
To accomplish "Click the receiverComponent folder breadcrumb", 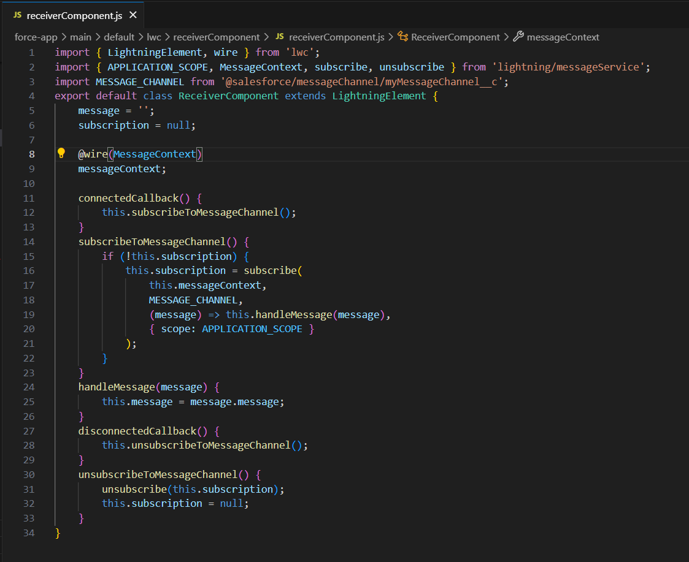I will [216, 37].
